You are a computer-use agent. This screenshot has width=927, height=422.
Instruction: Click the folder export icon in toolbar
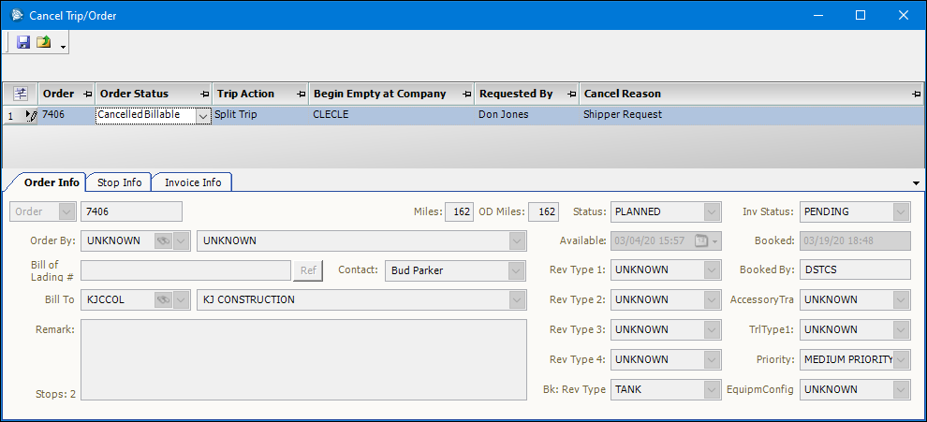pos(44,42)
